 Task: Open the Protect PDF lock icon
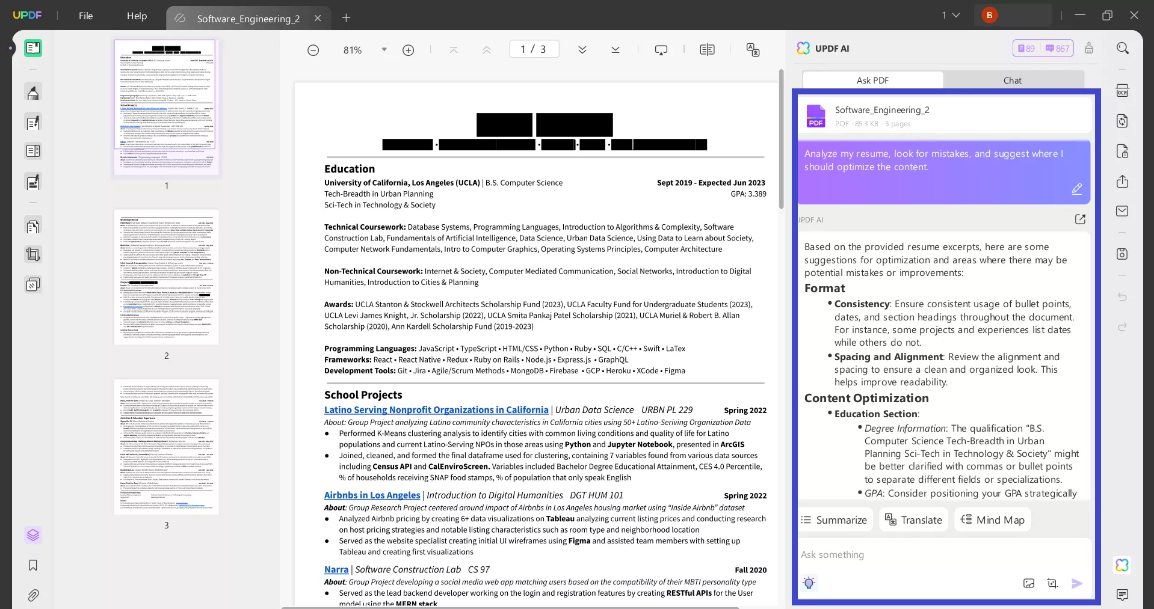pos(1122,151)
